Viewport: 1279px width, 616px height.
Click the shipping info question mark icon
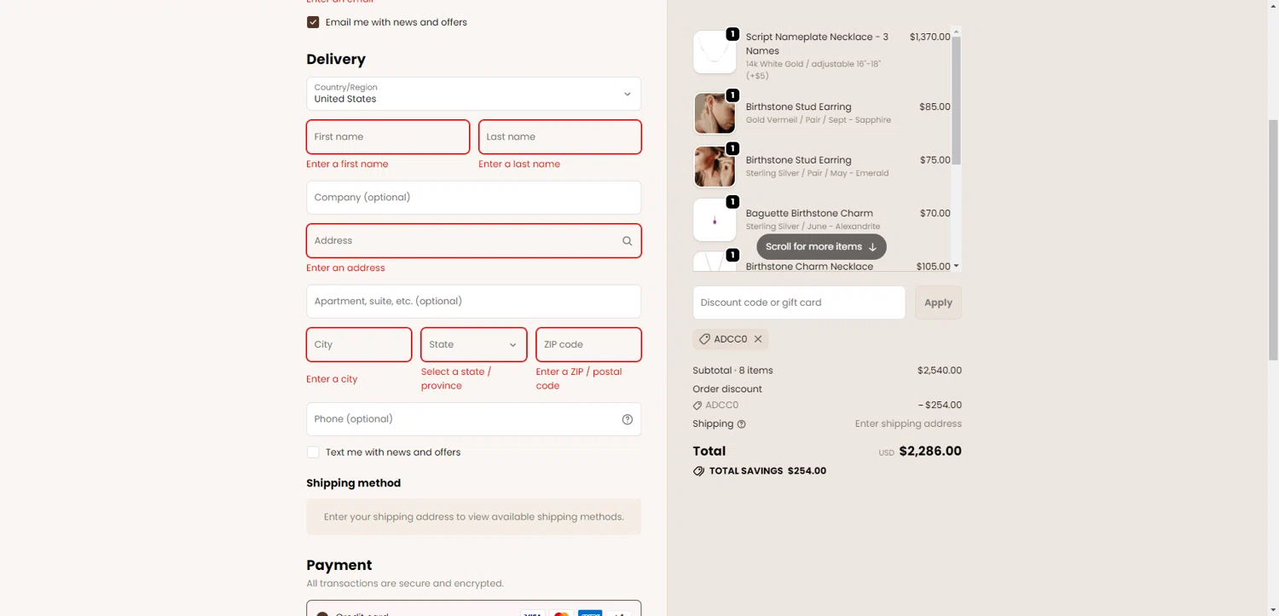tap(741, 424)
